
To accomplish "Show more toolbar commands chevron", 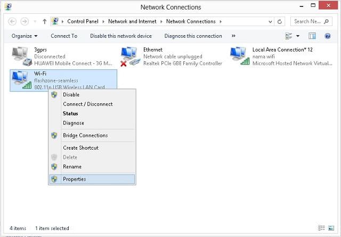I will pyautogui.click(x=233, y=36).
